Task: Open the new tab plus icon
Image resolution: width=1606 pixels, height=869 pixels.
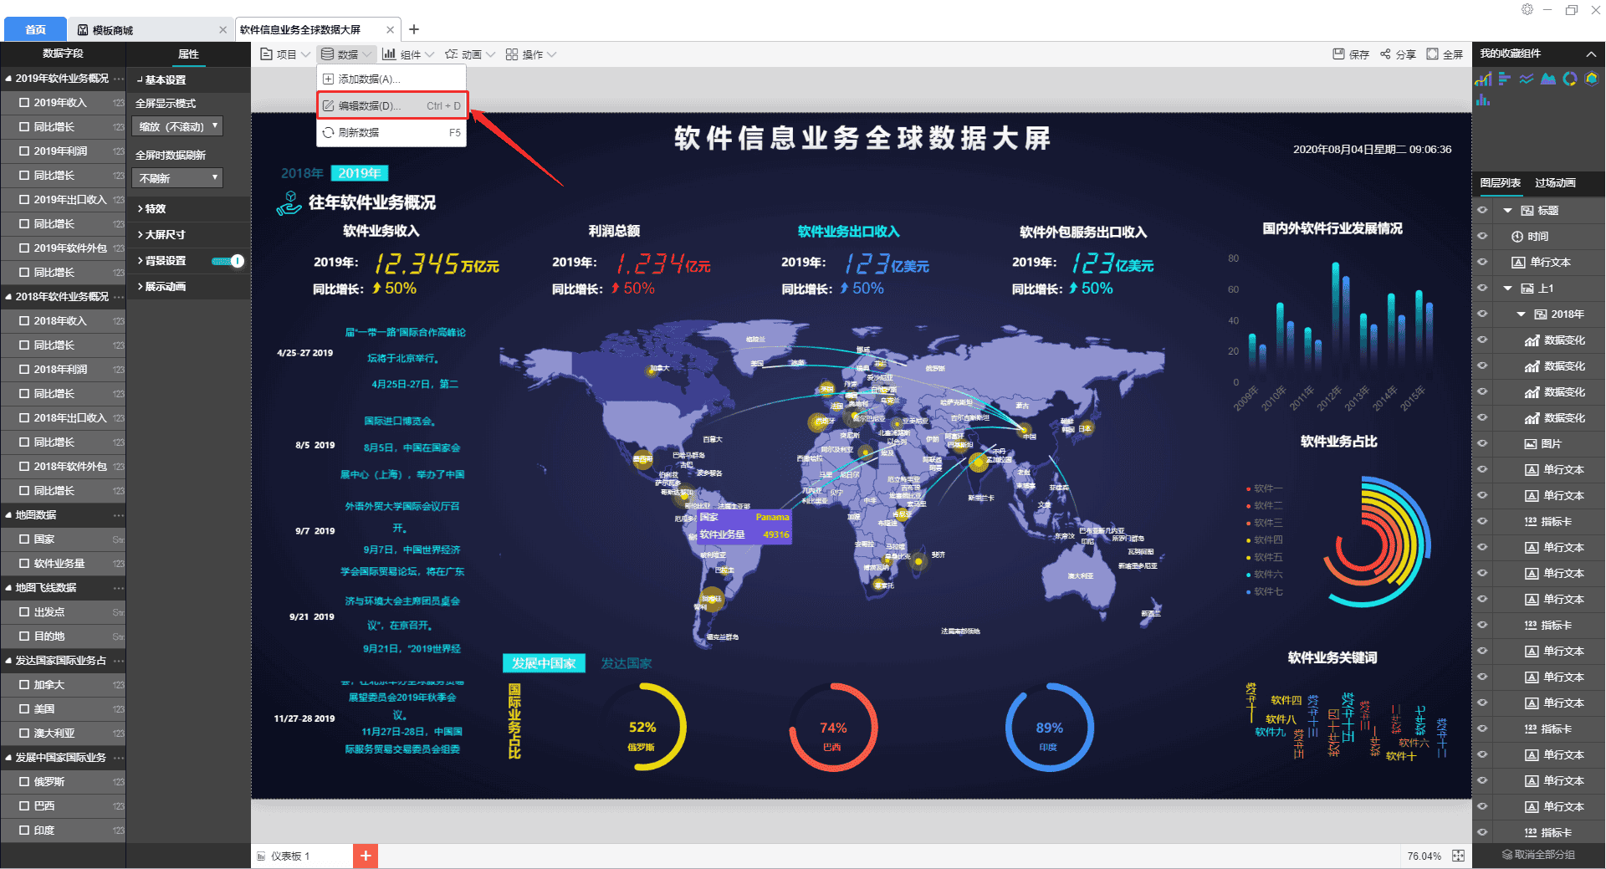Action: click(414, 29)
